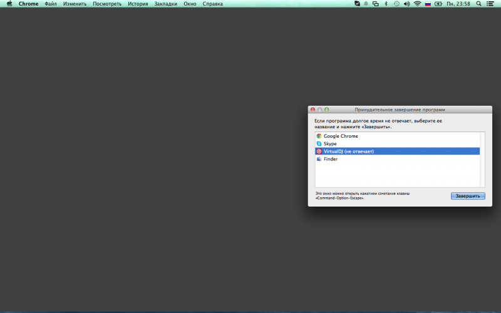Click the Skype status icon in menu bar

[357, 4]
